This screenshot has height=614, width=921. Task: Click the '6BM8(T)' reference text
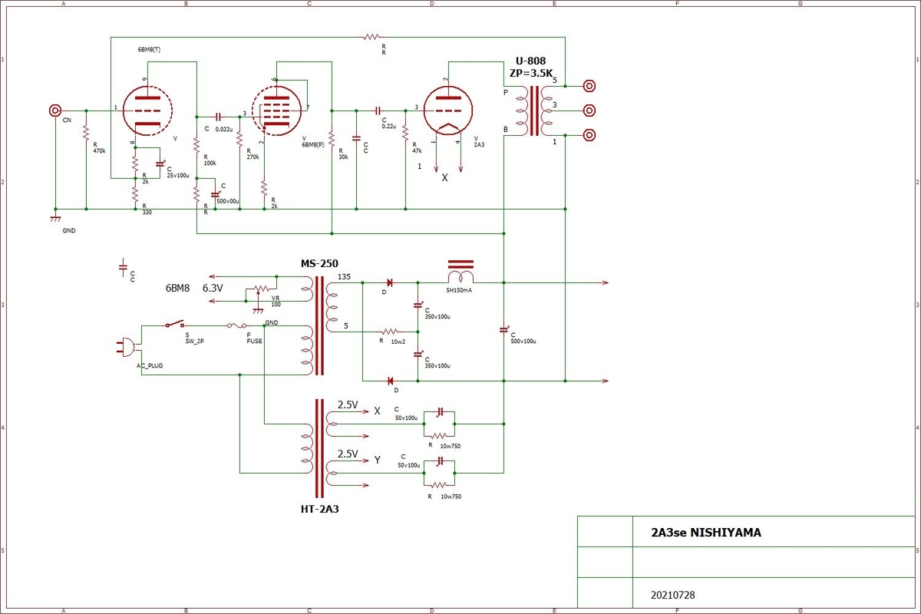[149, 50]
